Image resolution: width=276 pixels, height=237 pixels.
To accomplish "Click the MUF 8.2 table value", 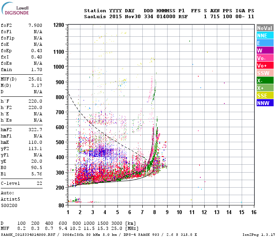I will [21, 229].
